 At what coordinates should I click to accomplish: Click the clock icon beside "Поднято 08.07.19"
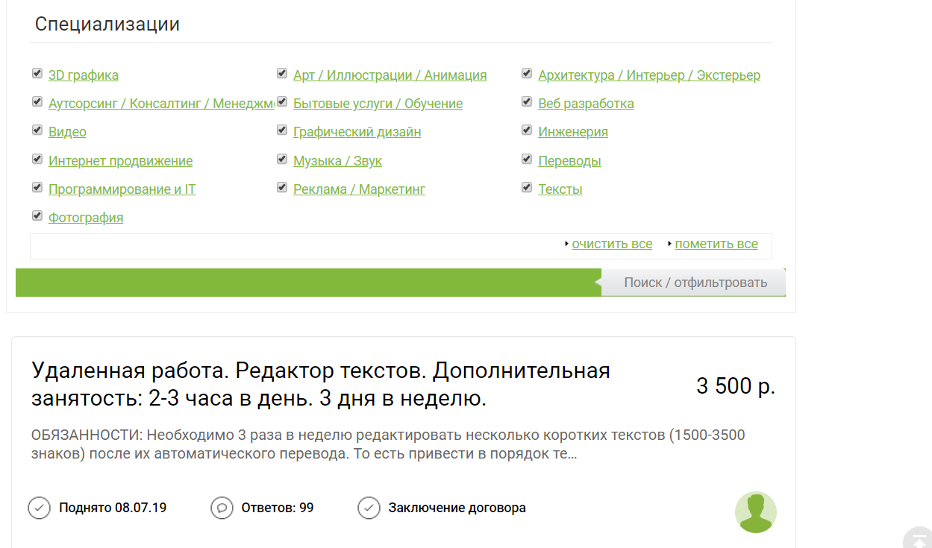tap(40, 508)
